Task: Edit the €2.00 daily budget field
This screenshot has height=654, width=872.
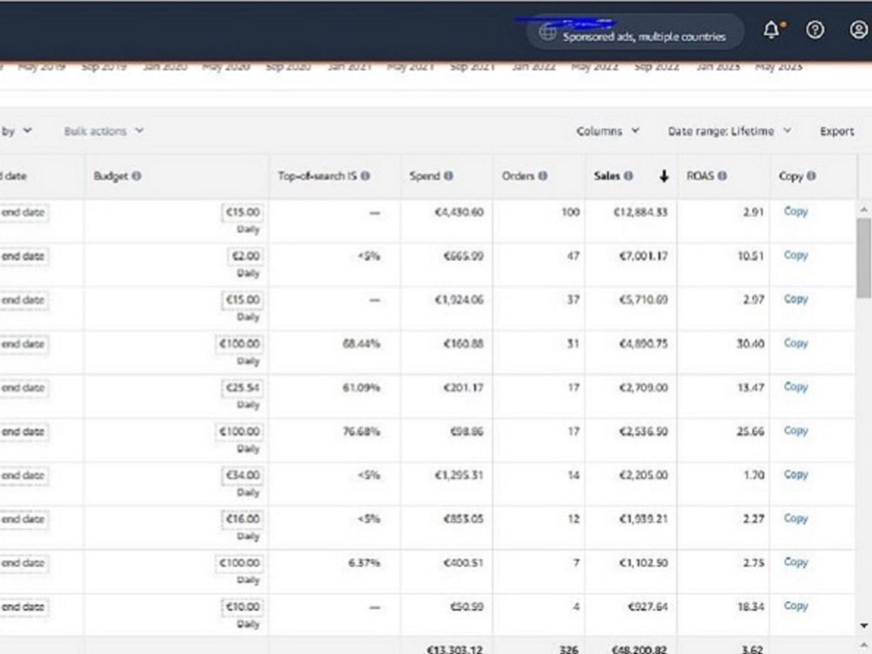Action: tap(246, 256)
